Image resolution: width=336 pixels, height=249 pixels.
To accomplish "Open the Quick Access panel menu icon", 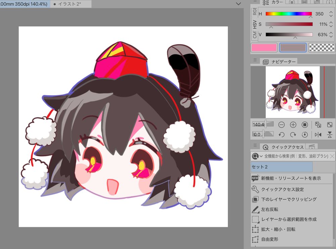I will pos(255,145).
